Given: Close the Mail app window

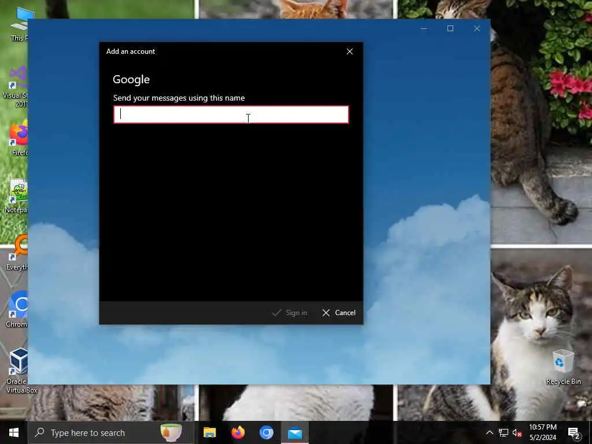Looking at the screenshot, I should pos(477,29).
